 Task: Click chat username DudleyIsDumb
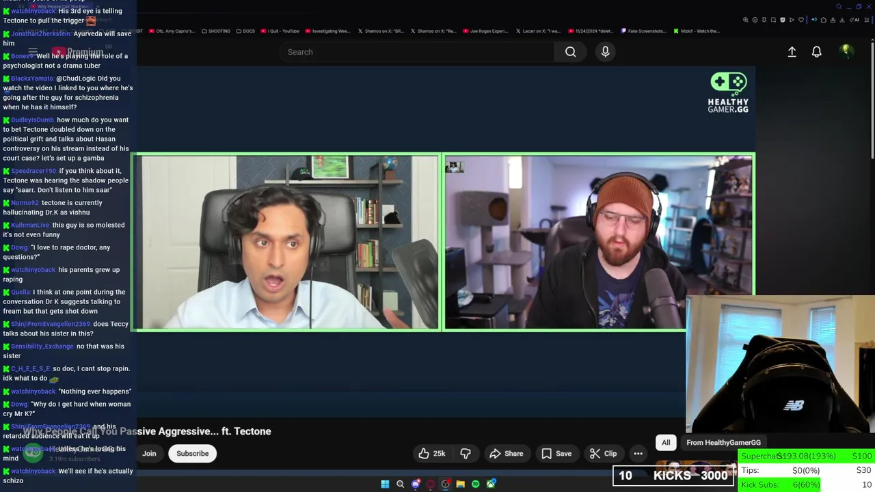click(32, 120)
